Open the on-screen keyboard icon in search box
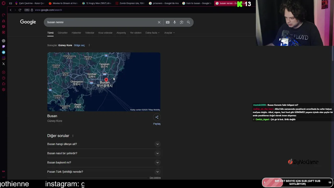The width and height of the screenshot is (334, 188). pos(168,22)
